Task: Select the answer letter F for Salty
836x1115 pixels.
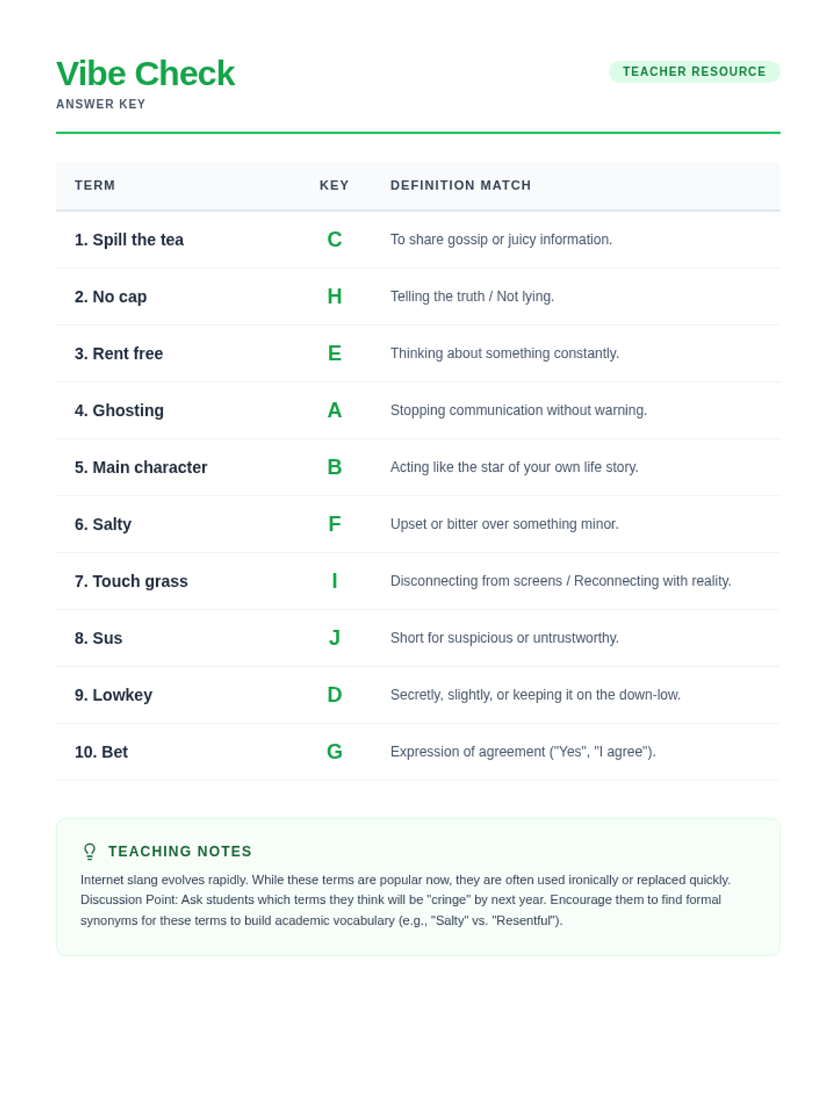Action: click(x=334, y=524)
